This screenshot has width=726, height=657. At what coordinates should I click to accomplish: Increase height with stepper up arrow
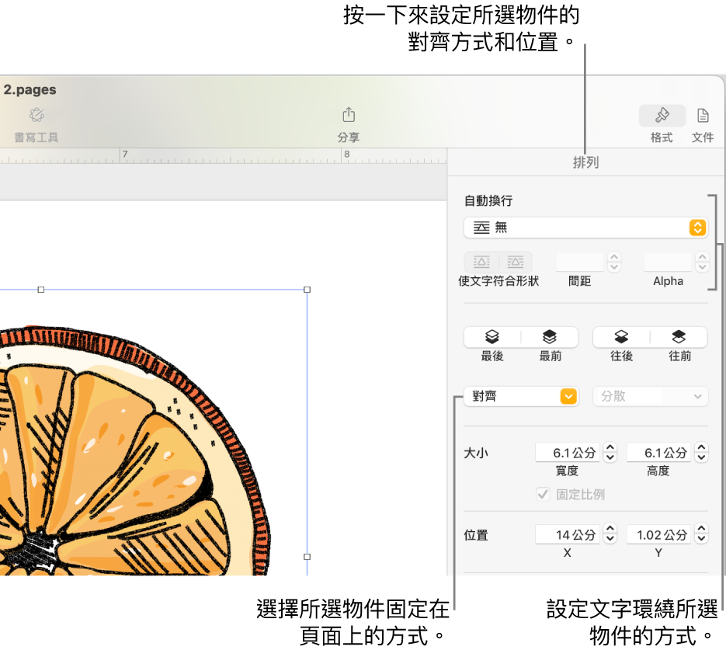(x=701, y=448)
